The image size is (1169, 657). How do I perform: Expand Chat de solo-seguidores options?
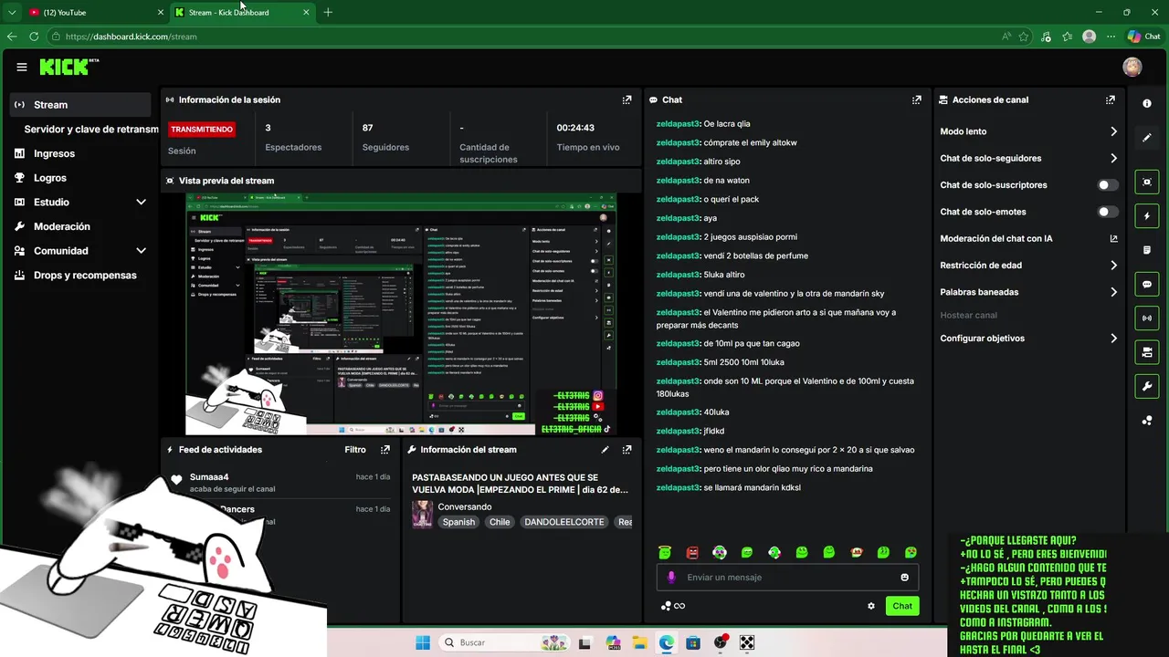1113,159
